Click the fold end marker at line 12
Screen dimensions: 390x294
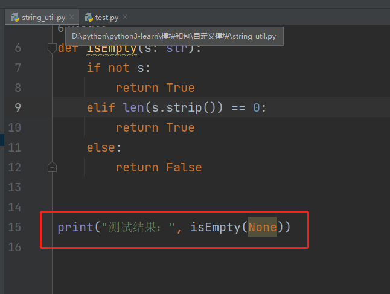click(x=52, y=167)
